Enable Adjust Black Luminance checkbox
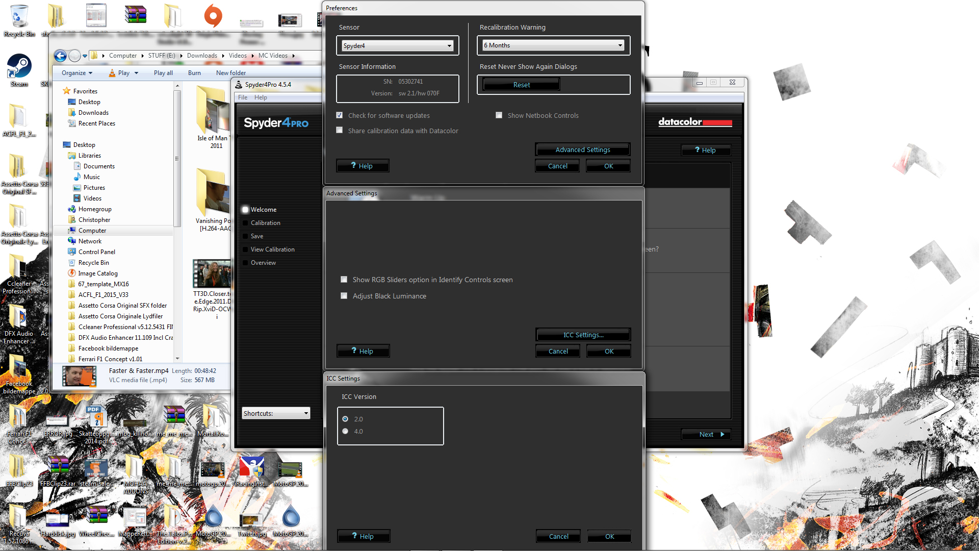Image resolution: width=979 pixels, height=551 pixels. pyautogui.click(x=344, y=296)
